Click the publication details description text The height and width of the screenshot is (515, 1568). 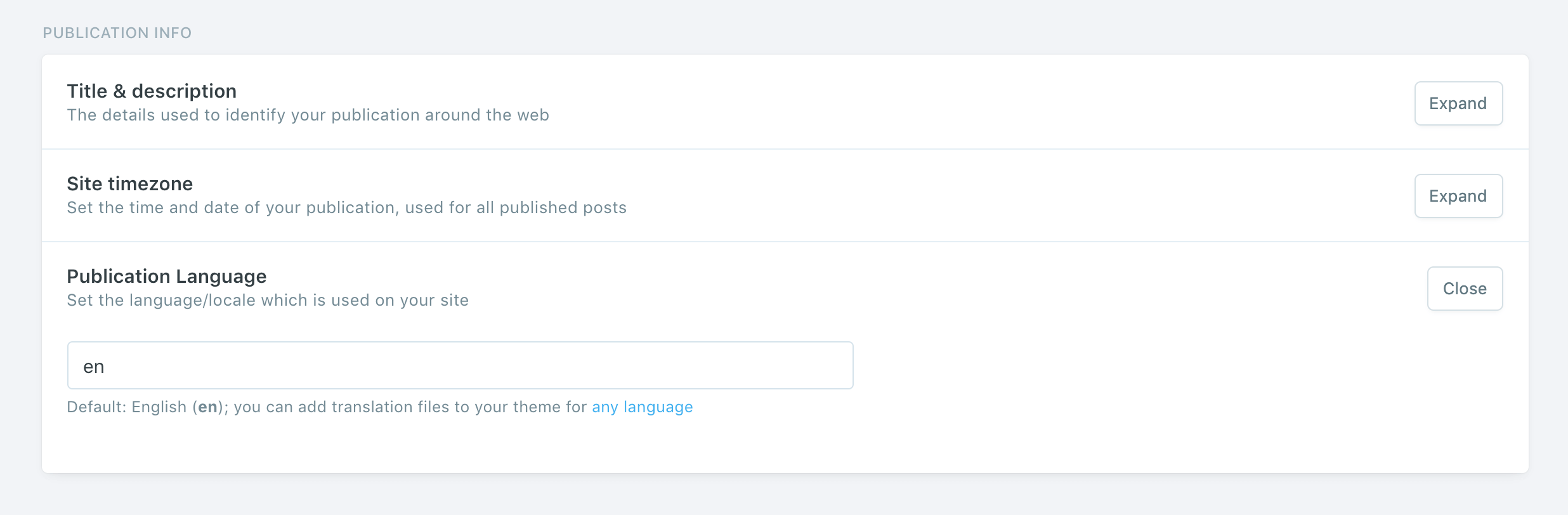(308, 115)
